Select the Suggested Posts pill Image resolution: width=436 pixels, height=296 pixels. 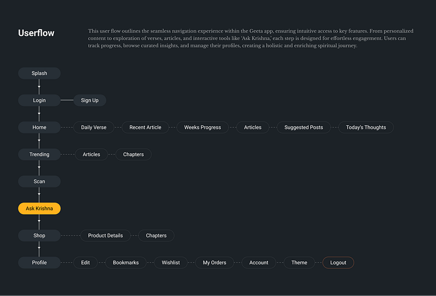304,127
